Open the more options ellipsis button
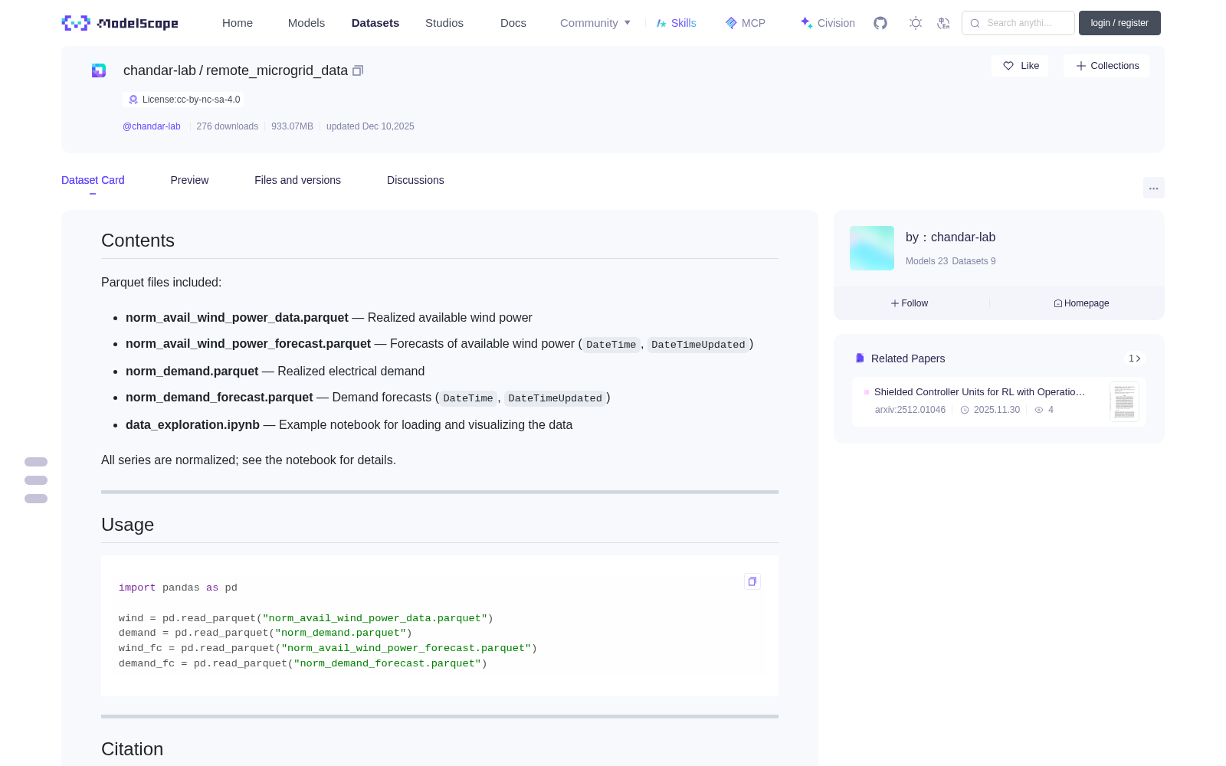Viewport: 1226px width, 766px height. pyautogui.click(x=1153, y=188)
